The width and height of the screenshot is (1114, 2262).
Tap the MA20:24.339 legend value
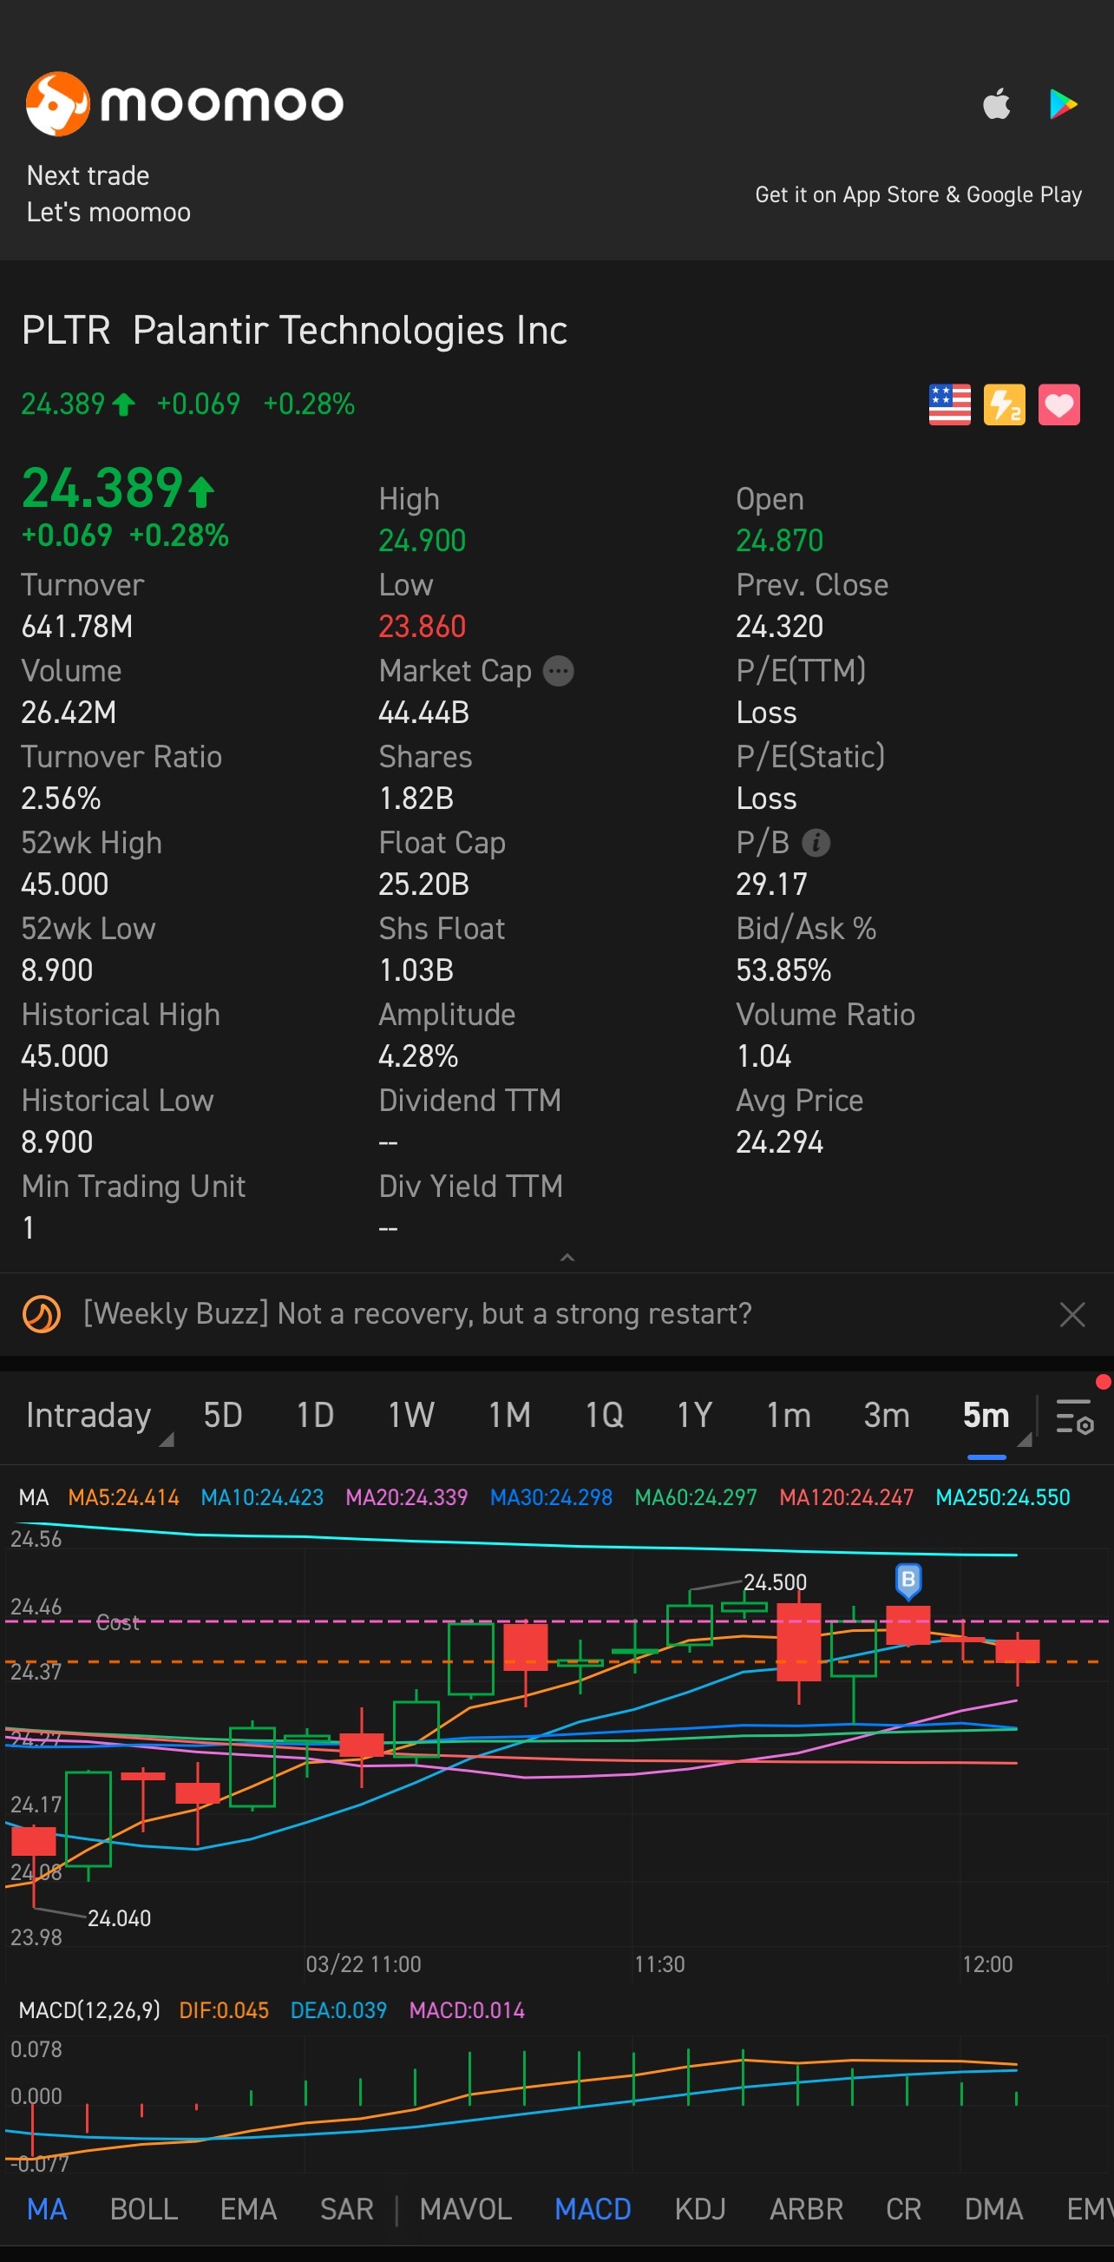(406, 1497)
